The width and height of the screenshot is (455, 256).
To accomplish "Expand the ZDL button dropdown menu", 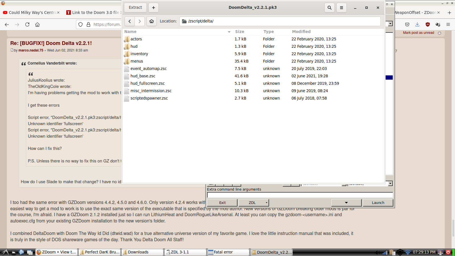I will click(266, 203).
